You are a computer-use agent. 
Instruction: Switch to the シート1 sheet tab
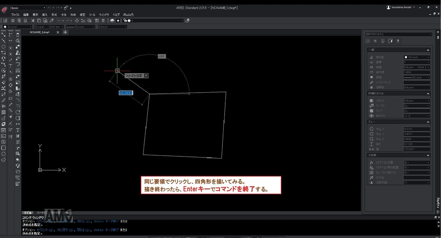tap(41, 212)
